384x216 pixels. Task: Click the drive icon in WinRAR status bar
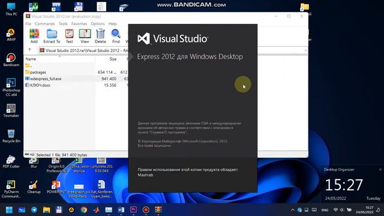pyautogui.click(x=27, y=155)
